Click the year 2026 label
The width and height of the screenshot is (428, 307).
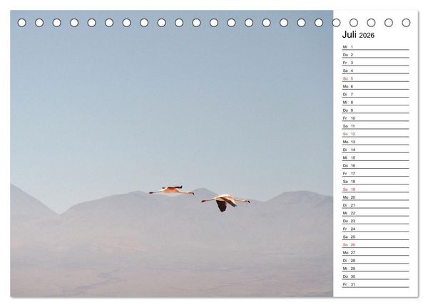(x=367, y=36)
